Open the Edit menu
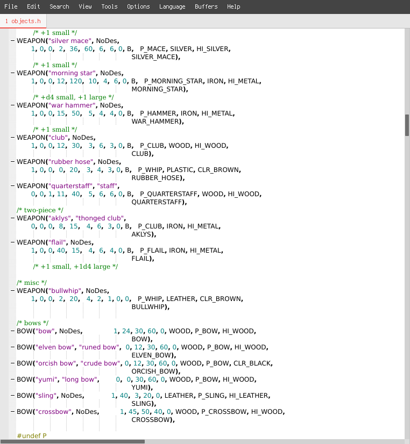This screenshot has height=444, width=410. (33, 6)
